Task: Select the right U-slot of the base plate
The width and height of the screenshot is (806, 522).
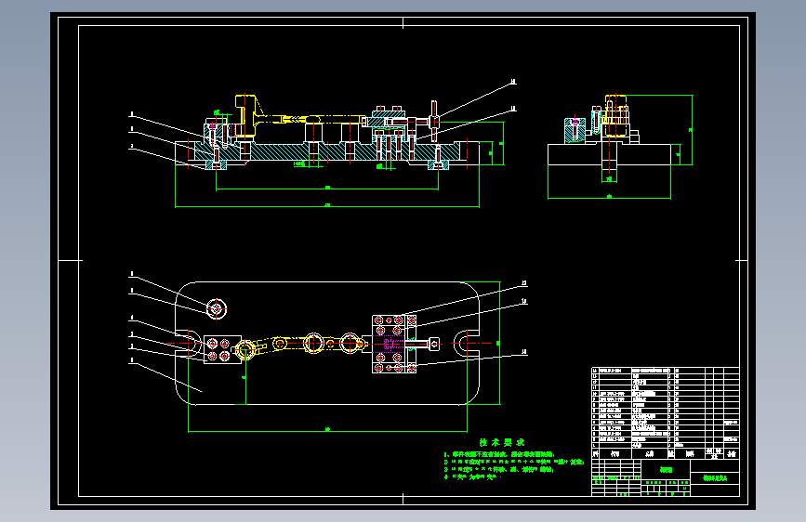Action: 467,344
